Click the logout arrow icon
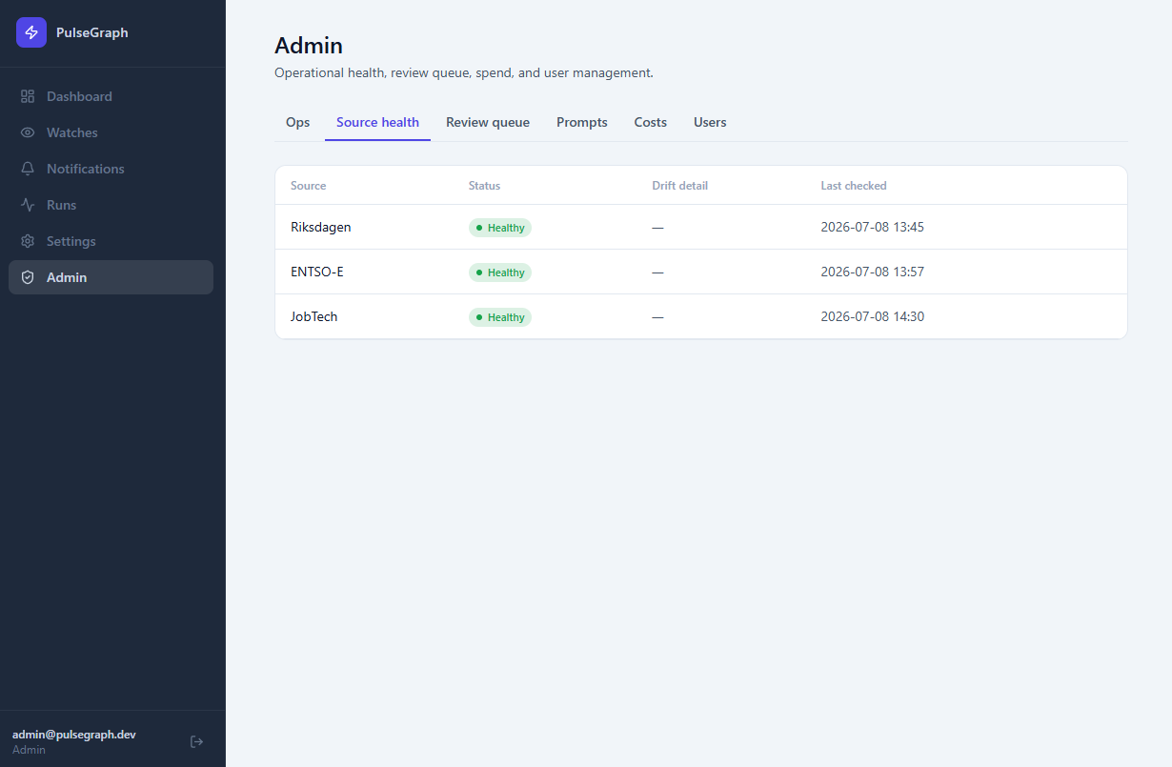Viewport: 1172px width, 767px height. [197, 741]
